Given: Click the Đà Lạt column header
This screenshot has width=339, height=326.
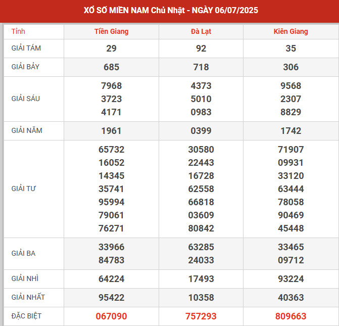Looking at the screenshot, I should tap(201, 31).
